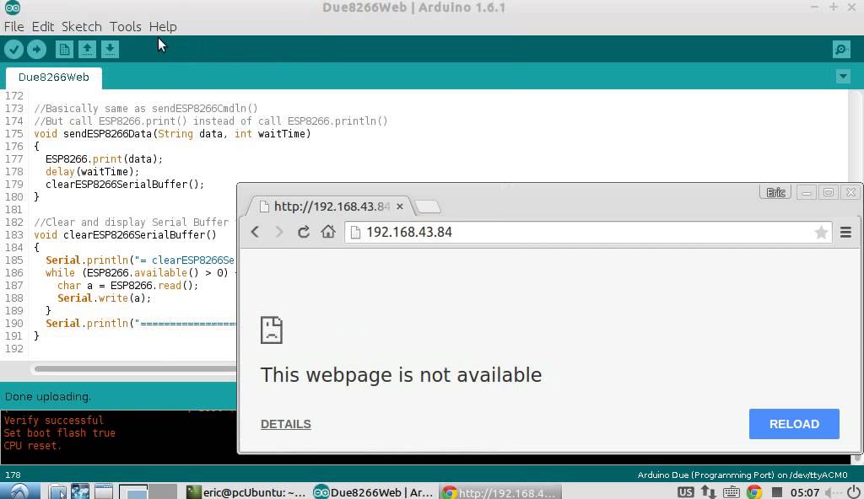Click 'This webpage is not available' heading
864x499 pixels.
point(401,375)
